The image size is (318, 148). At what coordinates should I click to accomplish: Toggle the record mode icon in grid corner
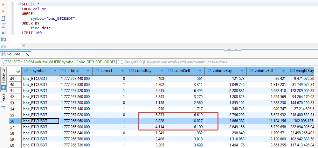coord(18,71)
